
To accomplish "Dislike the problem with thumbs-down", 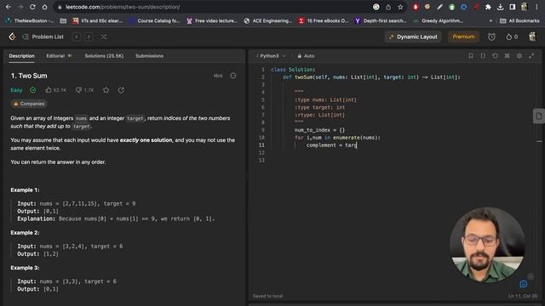I will point(85,90).
